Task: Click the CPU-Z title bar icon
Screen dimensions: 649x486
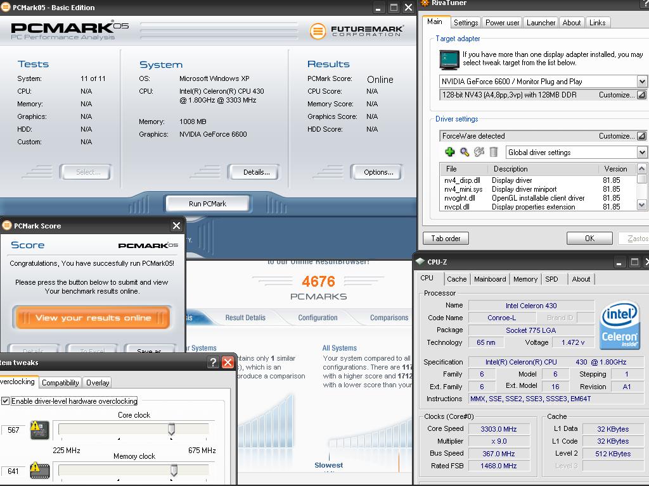Action: 420,261
